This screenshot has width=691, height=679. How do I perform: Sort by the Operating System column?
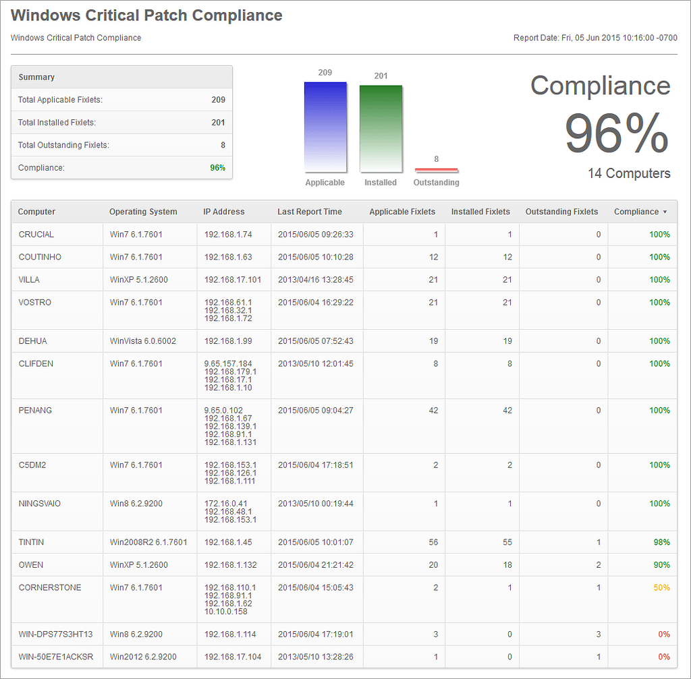coord(143,212)
